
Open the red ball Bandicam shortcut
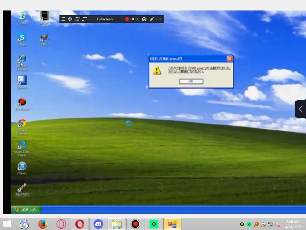click(22, 104)
